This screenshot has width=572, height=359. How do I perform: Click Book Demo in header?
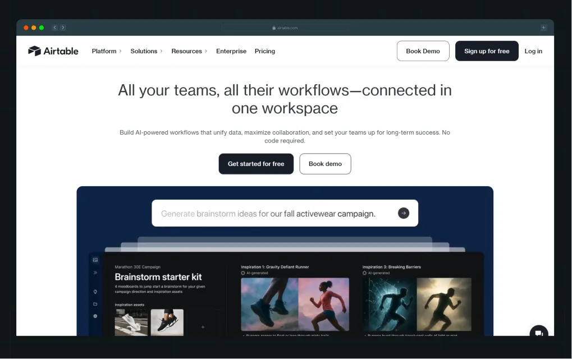[x=423, y=51]
